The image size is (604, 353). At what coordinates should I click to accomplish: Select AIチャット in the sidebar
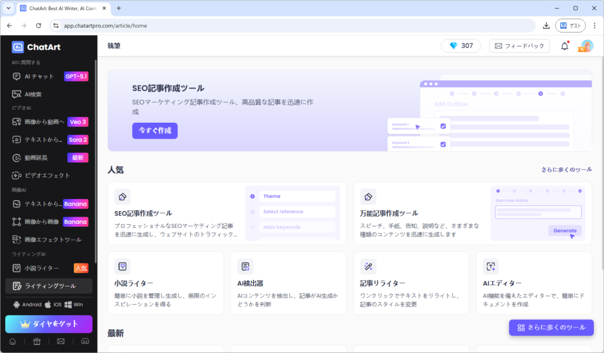point(39,76)
